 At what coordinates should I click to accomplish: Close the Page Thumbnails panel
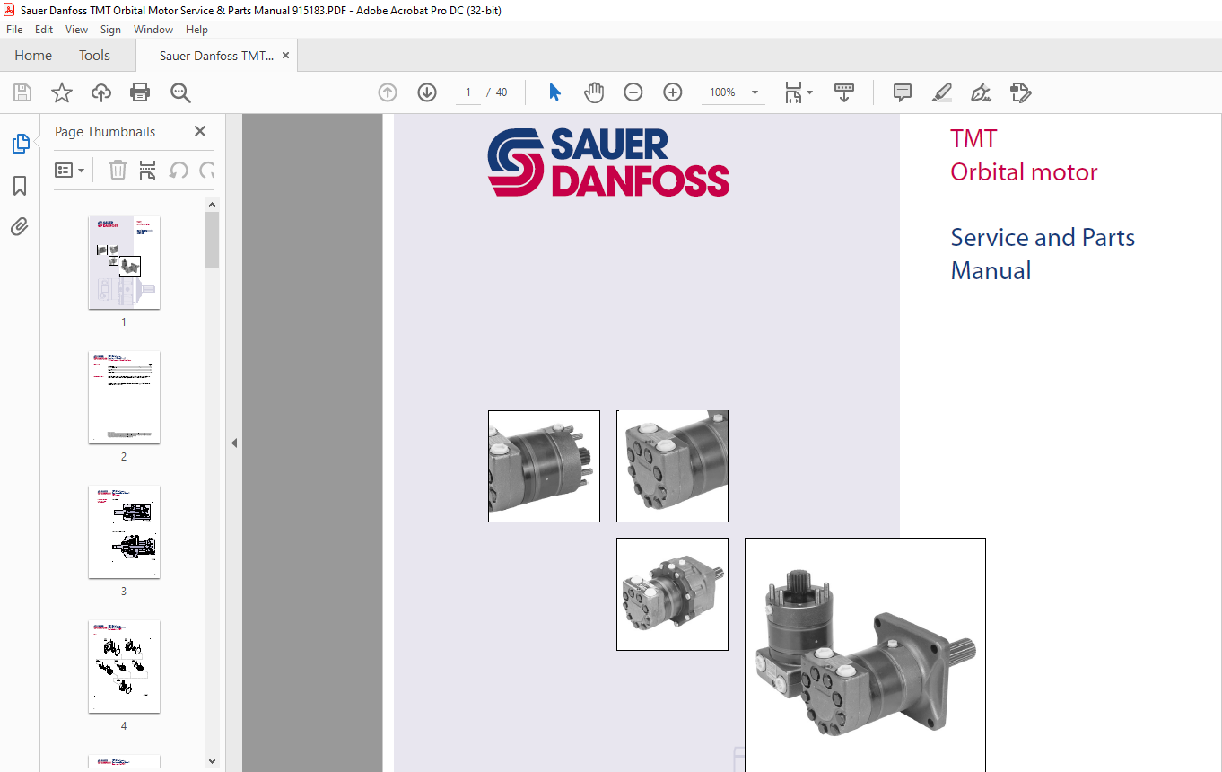point(200,131)
